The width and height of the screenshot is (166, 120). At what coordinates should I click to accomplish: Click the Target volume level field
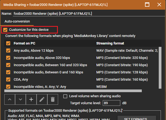(x=111, y=103)
